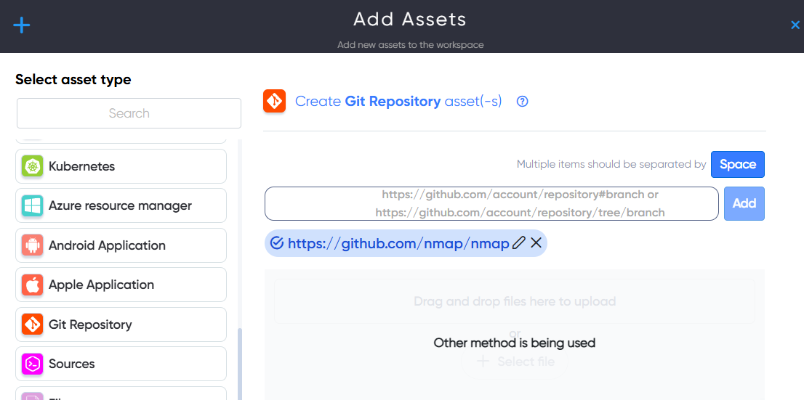Click the asset type Search field
This screenshot has width=804, height=400.
point(129,113)
